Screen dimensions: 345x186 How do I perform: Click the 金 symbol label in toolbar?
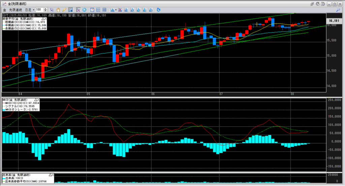coord(4,10)
